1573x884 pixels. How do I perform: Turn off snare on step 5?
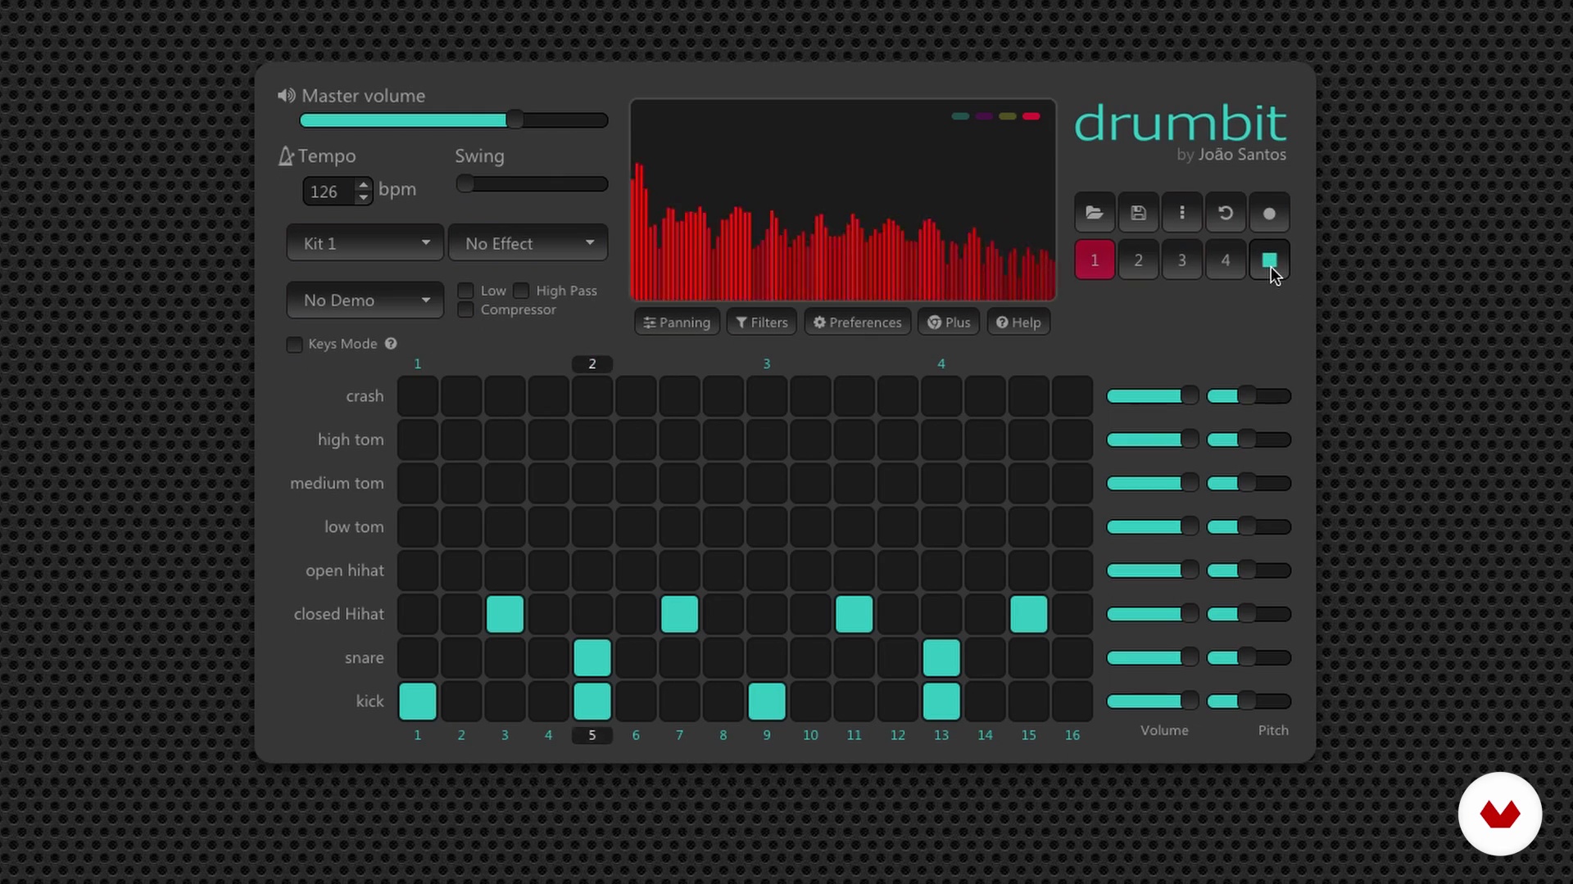click(592, 658)
